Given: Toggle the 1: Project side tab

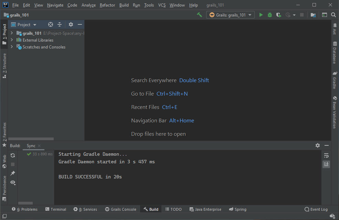Looking at the screenshot, I should click(x=4, y=34).
